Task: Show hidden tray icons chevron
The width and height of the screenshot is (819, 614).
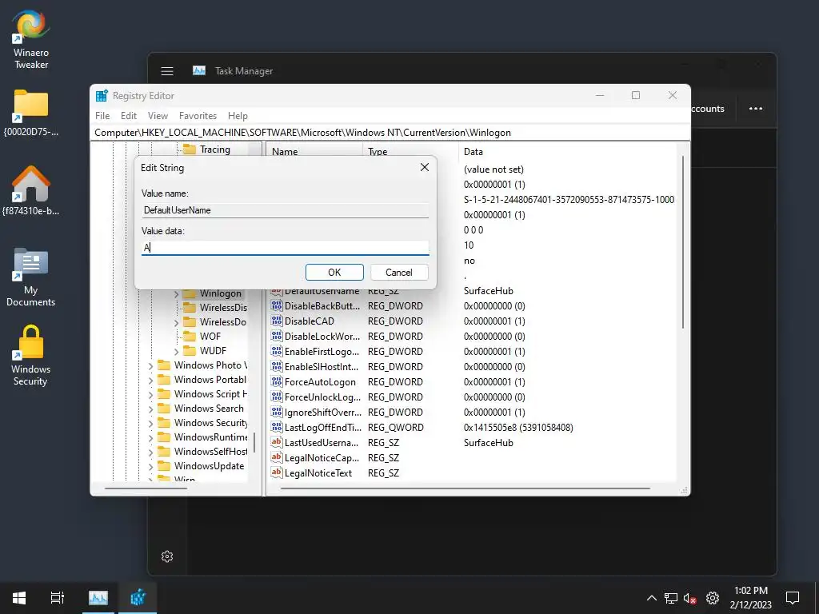Action: coord(652,598)
